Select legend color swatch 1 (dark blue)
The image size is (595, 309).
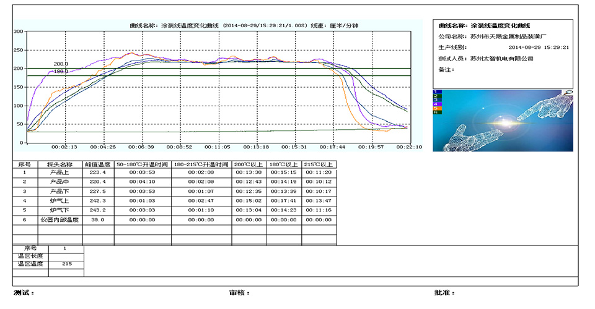tap(438, 92)
